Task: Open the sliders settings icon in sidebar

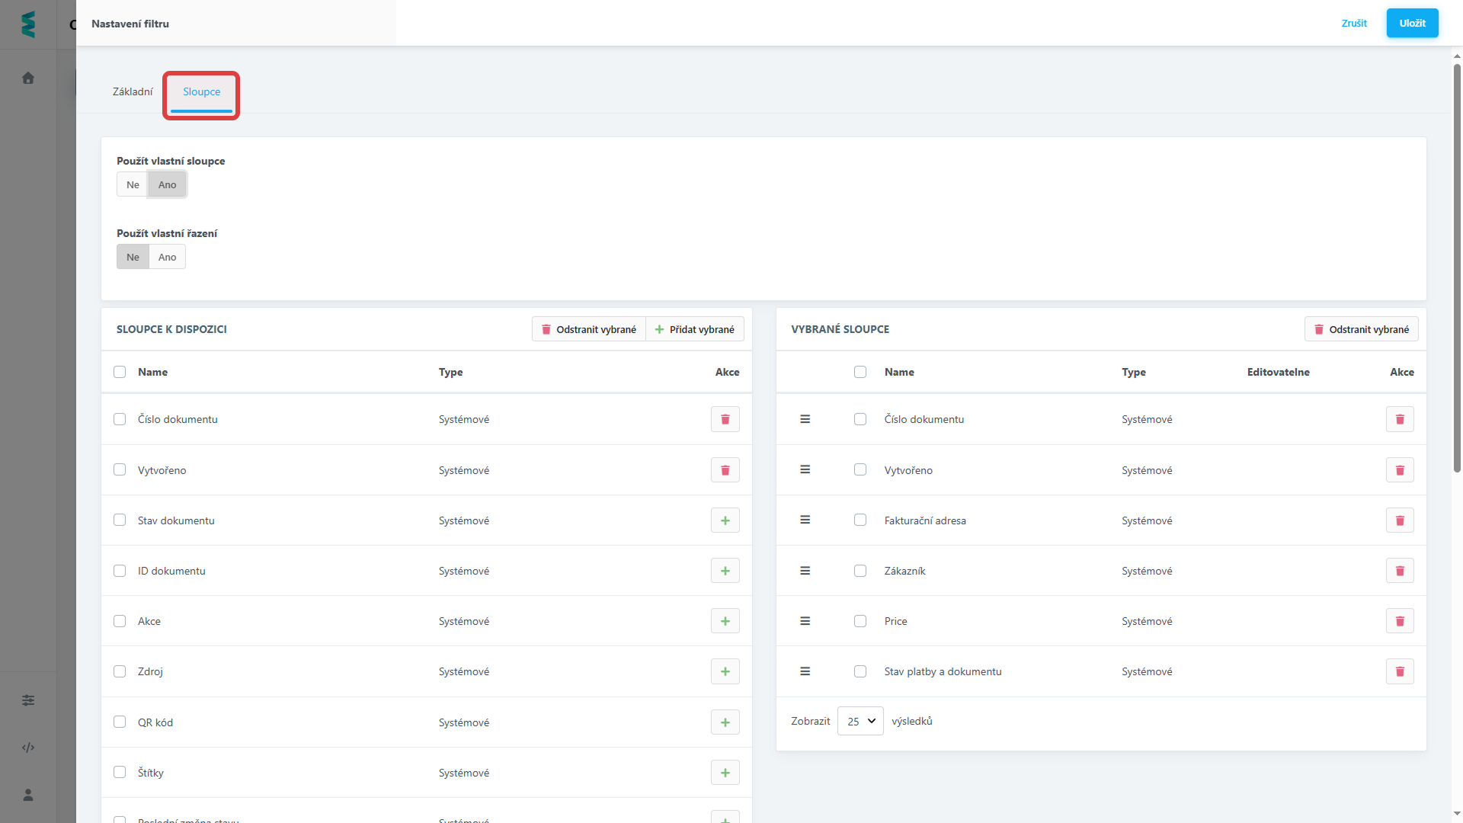Action: pos(28,700)
